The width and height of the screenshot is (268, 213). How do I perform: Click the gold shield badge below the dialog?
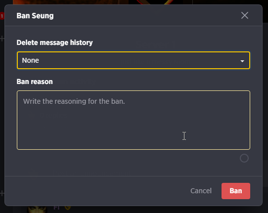coord(68,208)
